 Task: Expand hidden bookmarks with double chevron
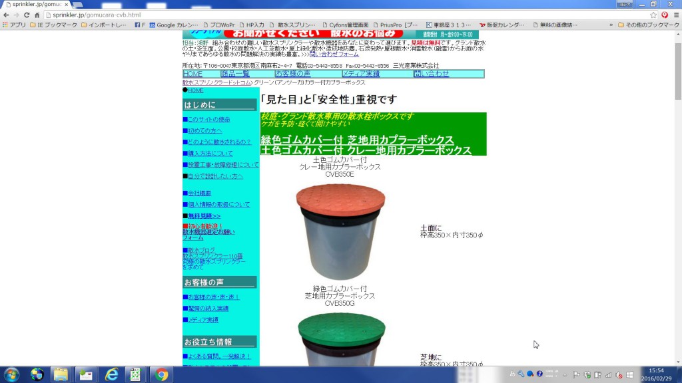pyautogui.click(x=611, y=25)
